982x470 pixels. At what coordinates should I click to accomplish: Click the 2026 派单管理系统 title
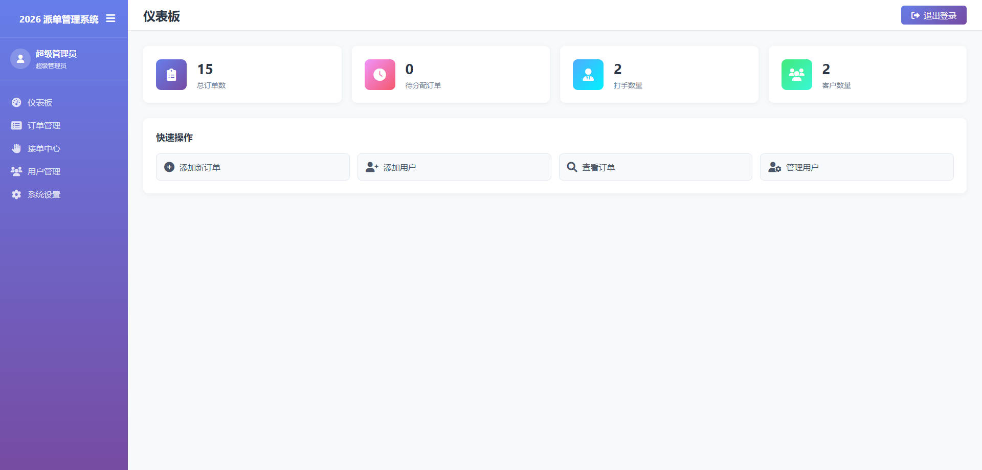point(59,19)
